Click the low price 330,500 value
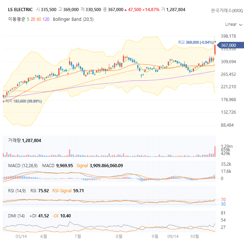 [93, 10]
